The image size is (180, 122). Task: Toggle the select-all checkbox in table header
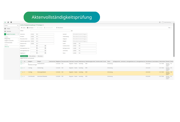pyautogui.click(x=21, y=62)
